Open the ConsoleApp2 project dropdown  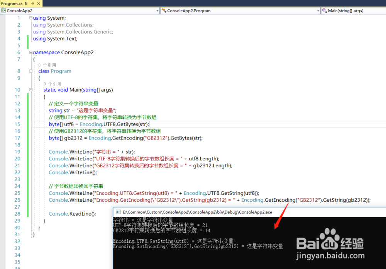point(157,10)
